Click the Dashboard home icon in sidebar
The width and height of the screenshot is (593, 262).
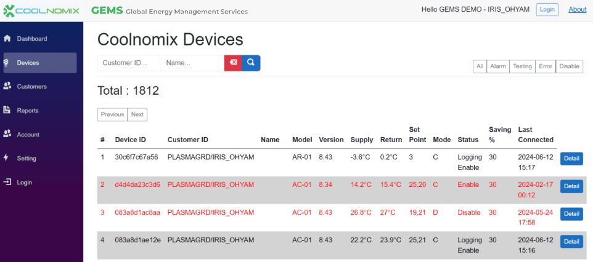[x=7, y=39]
